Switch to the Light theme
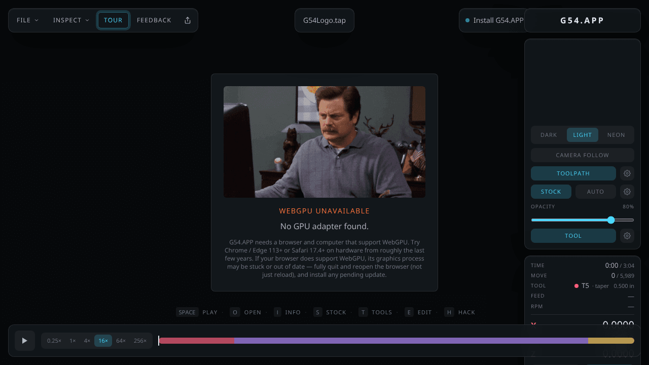Screen dimensions: 649x365 (x=583, y=135)
